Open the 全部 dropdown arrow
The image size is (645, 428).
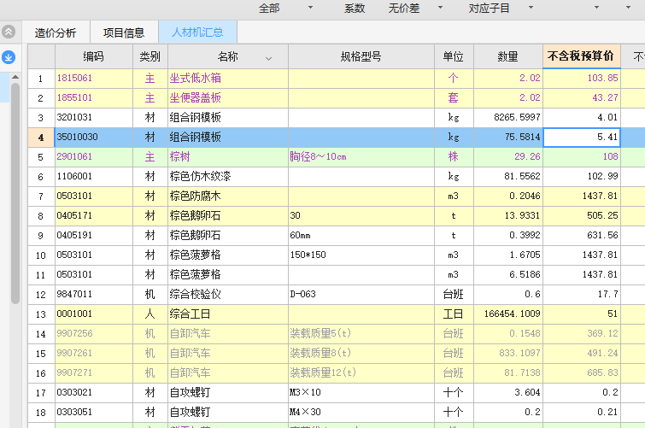(x=311, y=8)
